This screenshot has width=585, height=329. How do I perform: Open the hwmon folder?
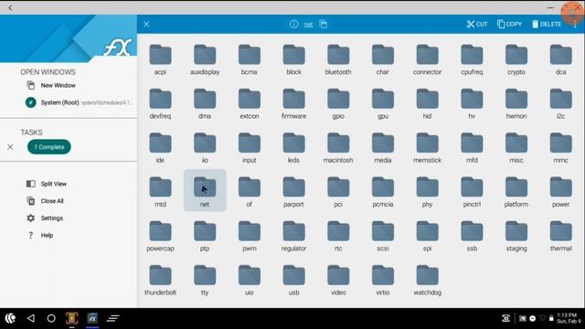click(516, 103)
